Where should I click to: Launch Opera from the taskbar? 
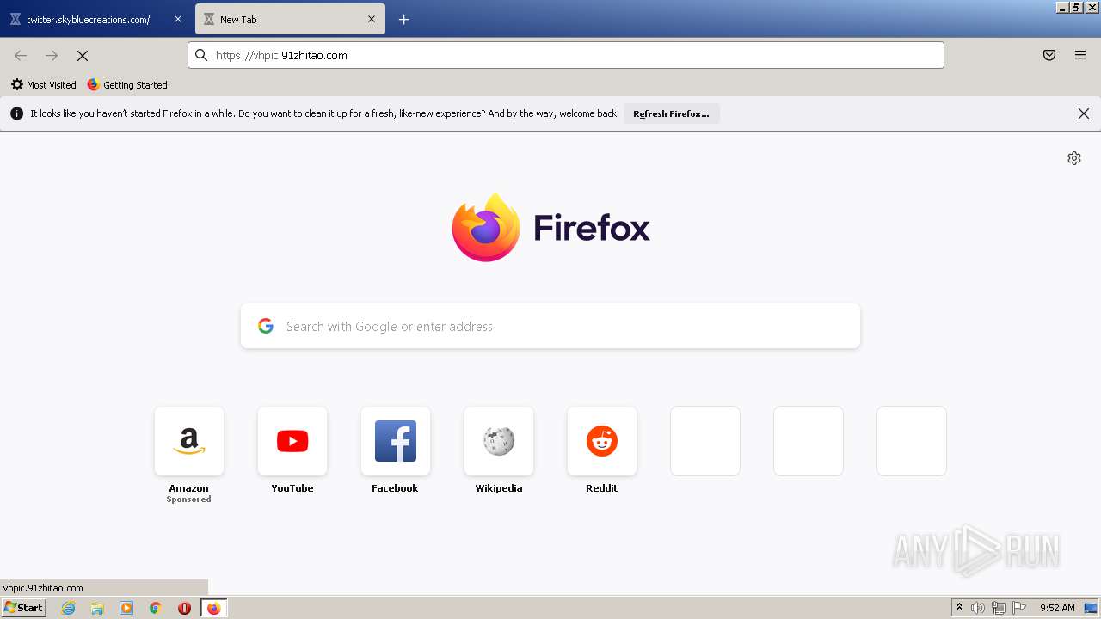(x=184, y=608)
